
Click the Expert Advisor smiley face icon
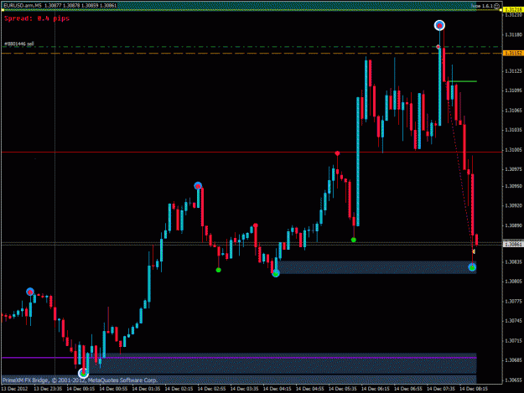click(x=497, y=6)
